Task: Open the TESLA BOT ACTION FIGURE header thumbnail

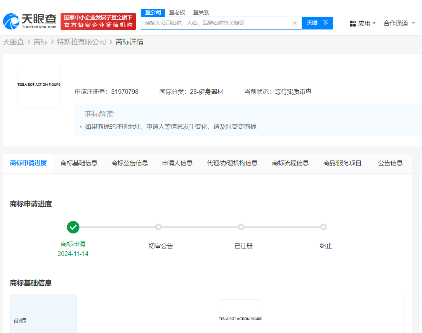Action: pos(39,86)
